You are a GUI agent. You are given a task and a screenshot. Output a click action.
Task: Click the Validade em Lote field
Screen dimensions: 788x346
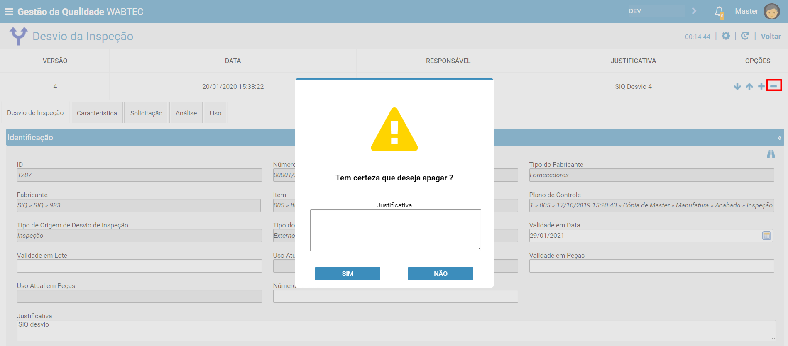click(x=139, y=266)
